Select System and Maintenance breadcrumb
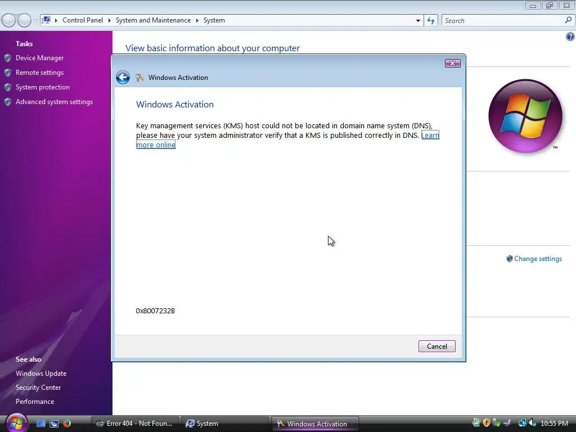This screenshot has width=576, height=432. pyautogui.click(x=153, y=20)
